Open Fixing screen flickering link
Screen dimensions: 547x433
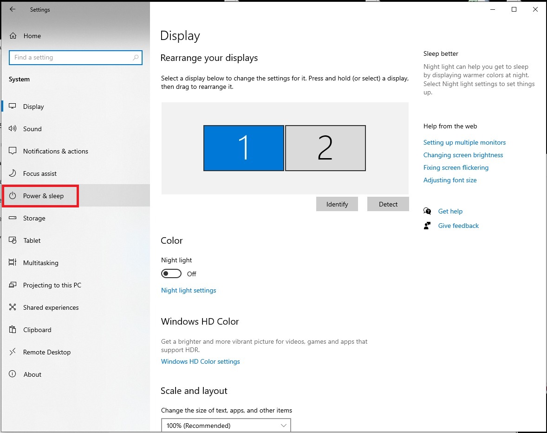pyautogui.click(x=456, y=167)
